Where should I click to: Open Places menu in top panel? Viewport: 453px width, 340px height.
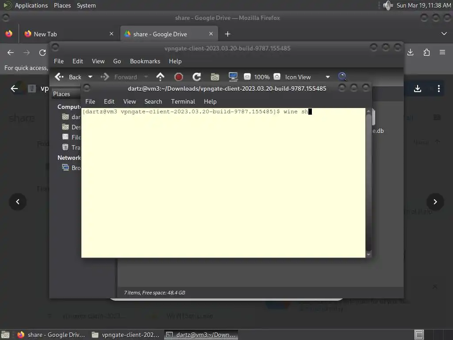click(62, 5)
